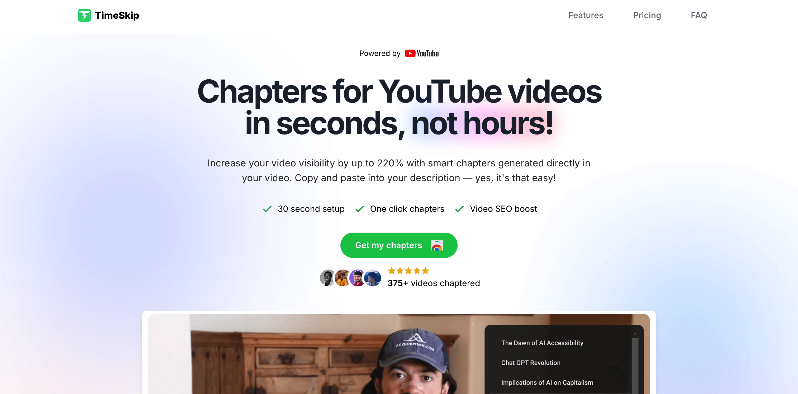The height and width of the screenshot is (394, 798).
Task: Click the chapter list scrollbar up arrow
Action: tap(635, 334)
